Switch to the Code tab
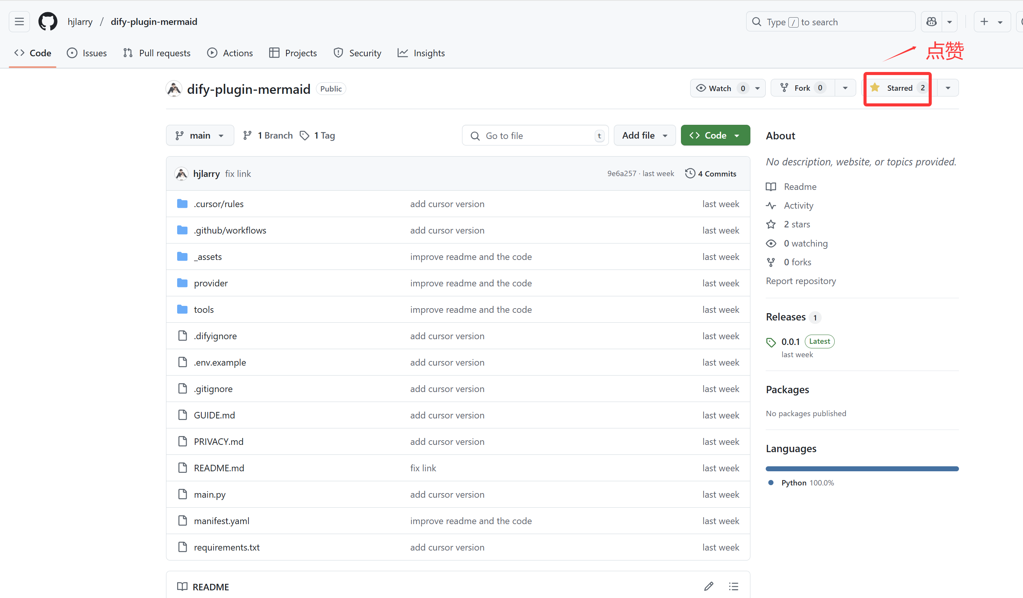This screenshot has width=1023, height=598. pyautogui.click(x=33, y=53)
